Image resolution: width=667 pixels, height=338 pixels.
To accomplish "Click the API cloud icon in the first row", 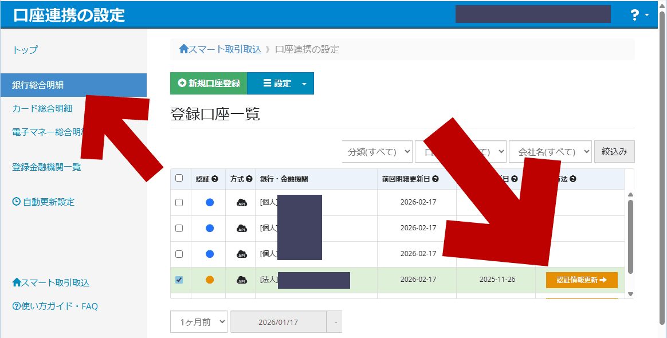I will pos(242,202).
